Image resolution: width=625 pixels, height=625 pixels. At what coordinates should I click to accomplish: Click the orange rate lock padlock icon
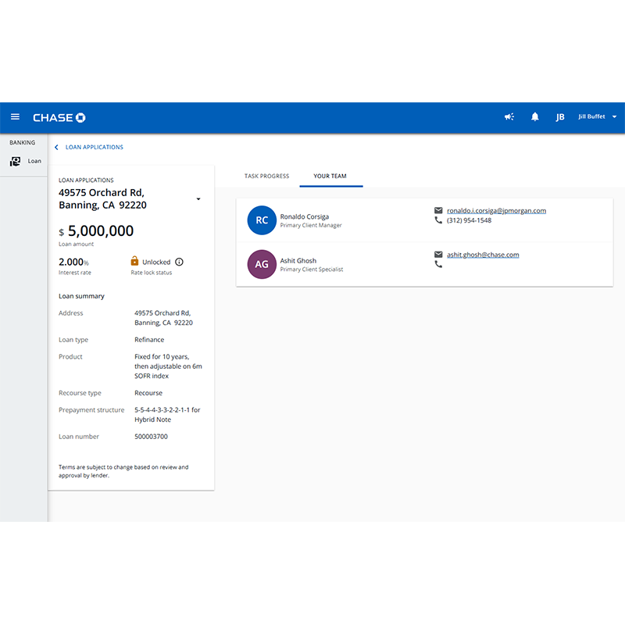pyautogui.click(x=134, y=261)
